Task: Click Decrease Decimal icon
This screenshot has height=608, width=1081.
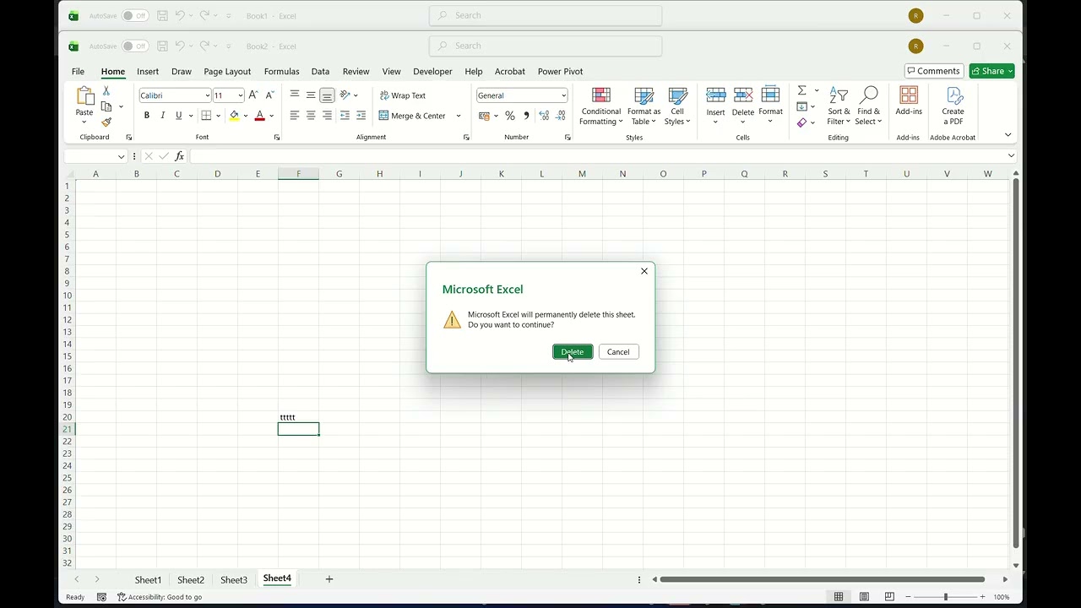Action: pos(561,116)
